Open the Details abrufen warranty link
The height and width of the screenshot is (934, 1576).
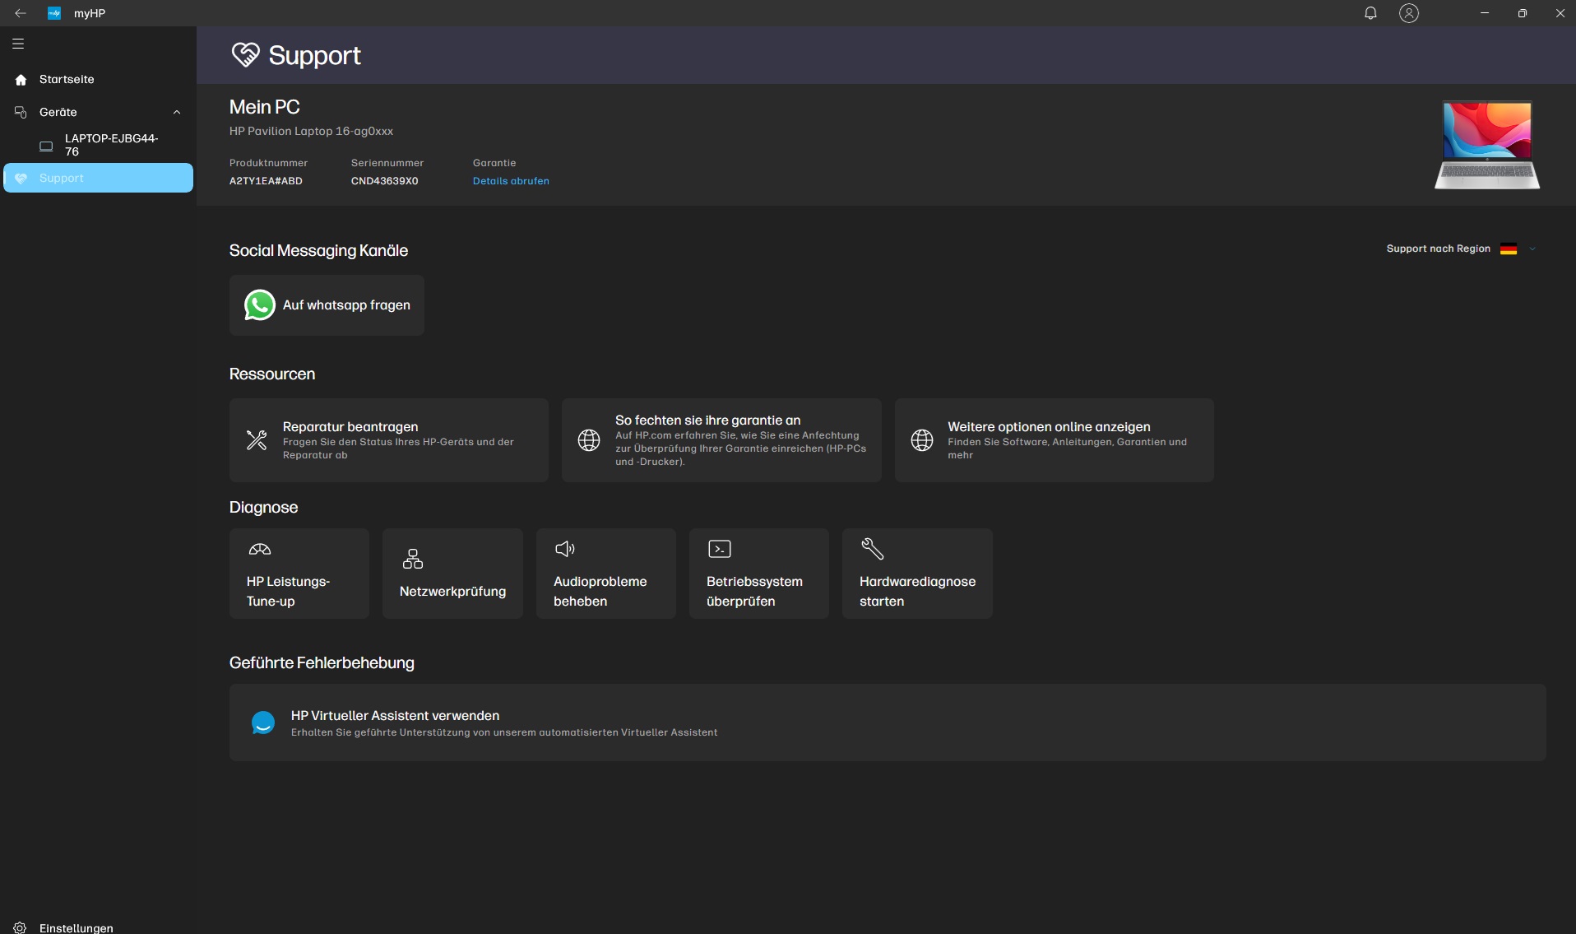pyautogui.click(x=511, y=181)
